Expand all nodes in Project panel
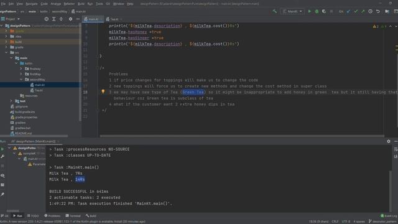The image size is (398, 224). pyautogui.click(x=54, y=19)
